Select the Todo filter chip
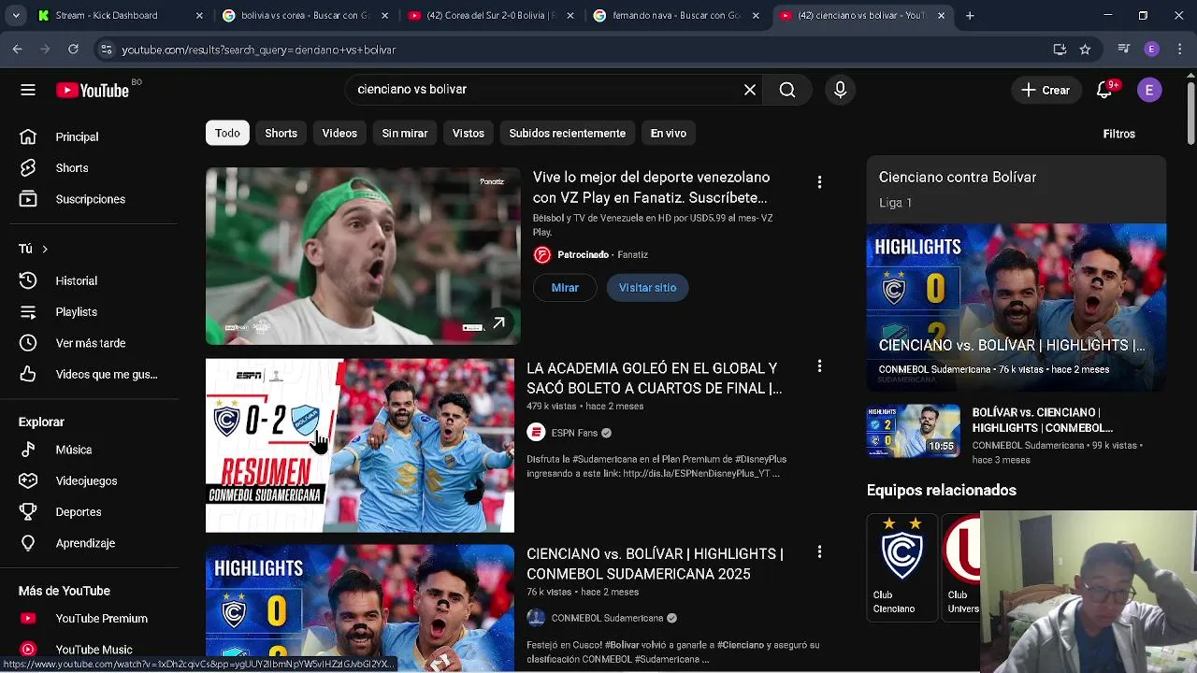 [227, 134]
